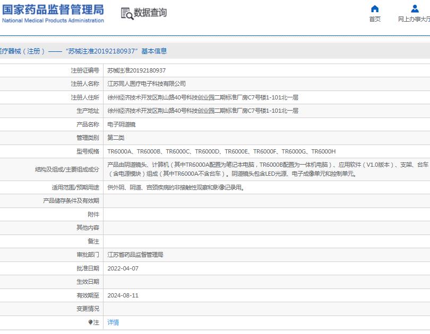430x334 pixels.
Task: Click the 产品名称 label
Action: click(88, 124)
